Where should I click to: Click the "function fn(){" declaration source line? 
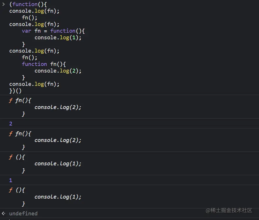coord(44,64)
